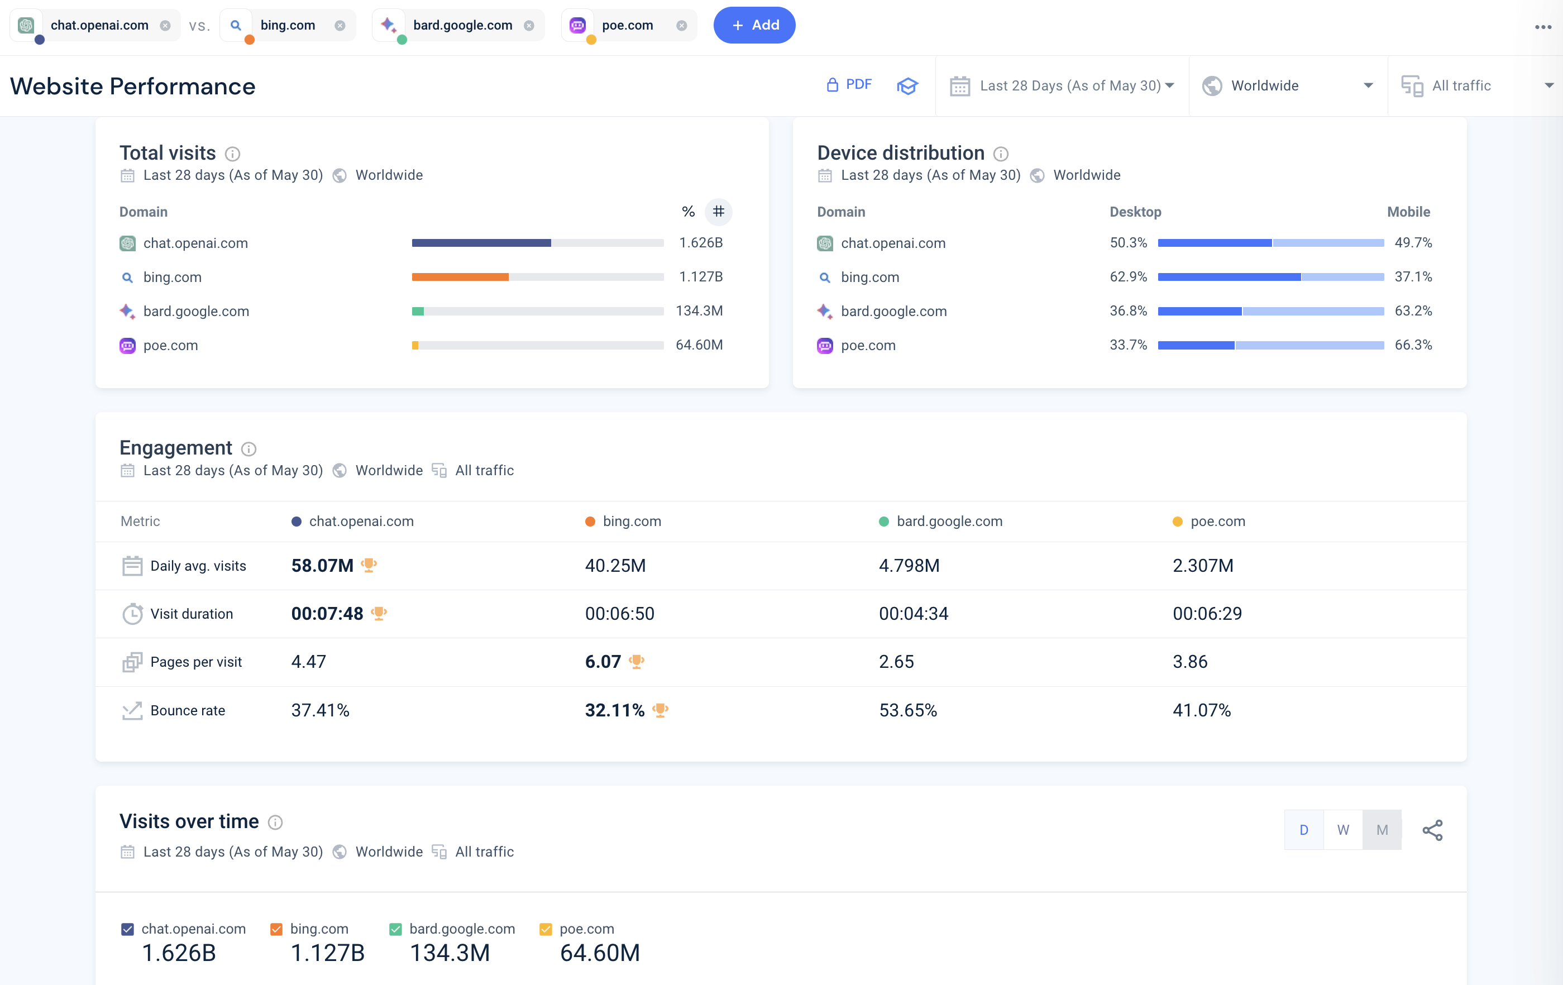Click the Add competitor button
Screen dimensions: 1563x985
[754, 25]
